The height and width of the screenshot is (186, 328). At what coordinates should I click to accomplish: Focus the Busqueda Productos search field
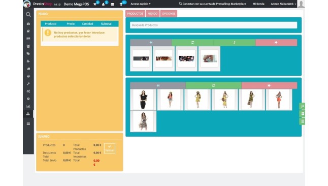pyautogui.click(x=213, y=25)
